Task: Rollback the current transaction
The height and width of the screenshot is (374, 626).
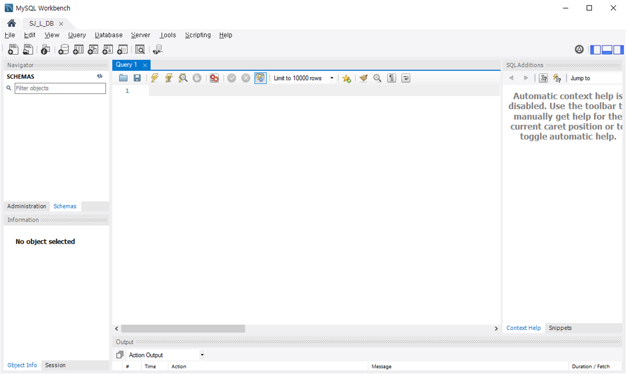Action: click(246, 78)
